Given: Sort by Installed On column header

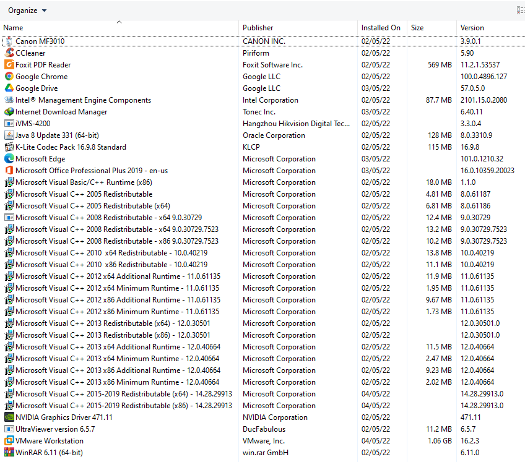Looking at the screenshot, I should coord(381,28).
